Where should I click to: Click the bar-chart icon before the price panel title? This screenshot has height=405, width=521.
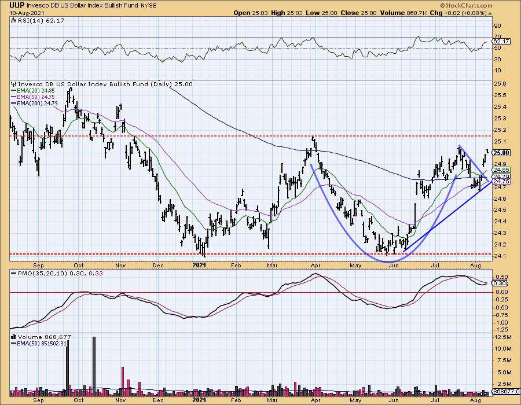14,84
